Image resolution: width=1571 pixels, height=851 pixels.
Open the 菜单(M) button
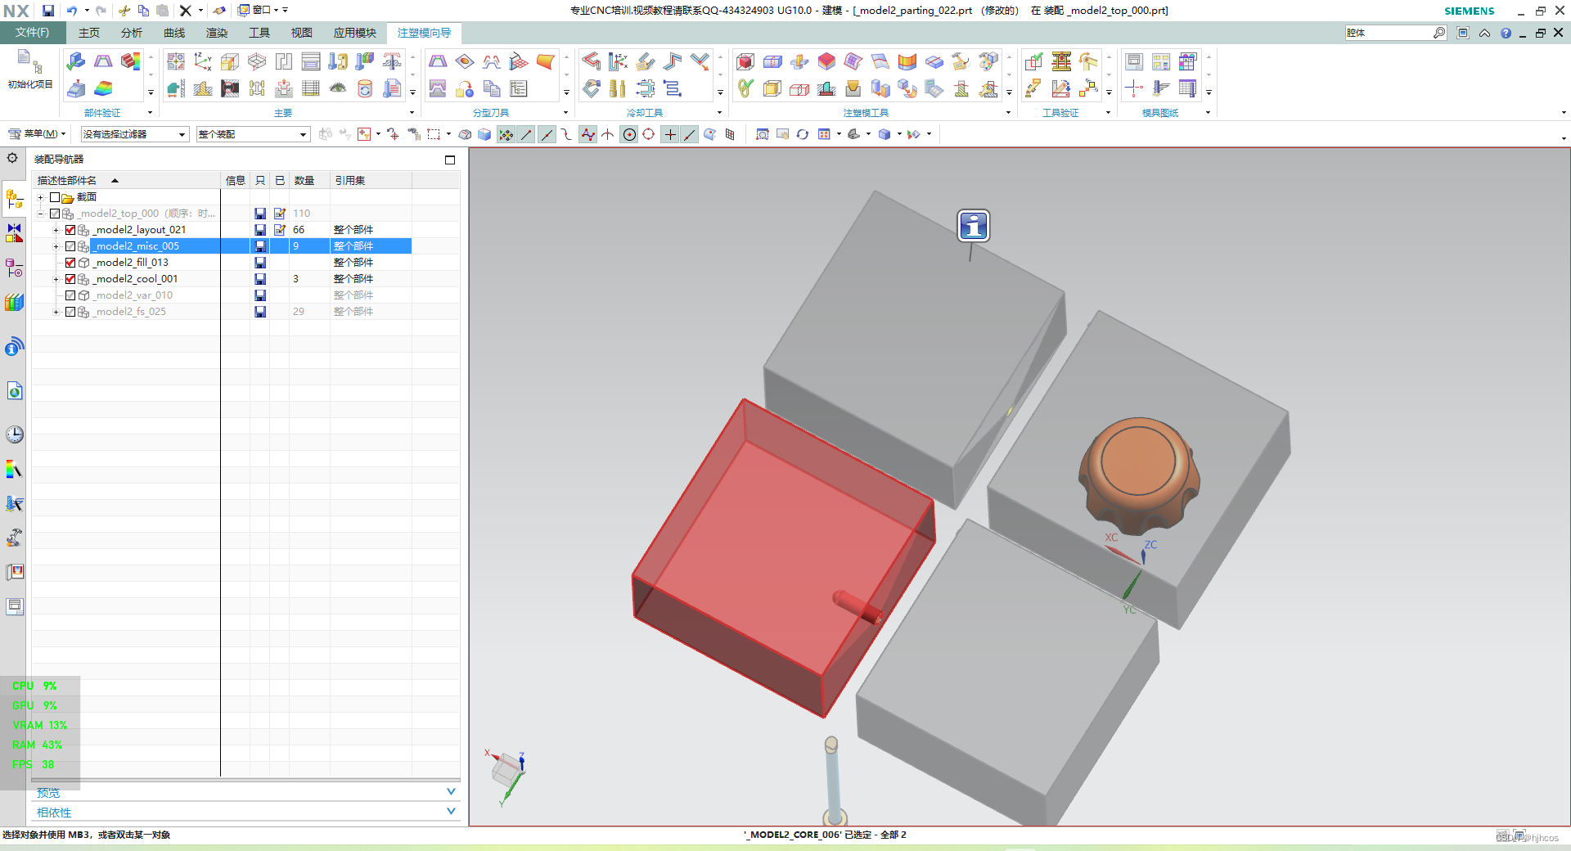pyautogui.click(x=37, y=134)
